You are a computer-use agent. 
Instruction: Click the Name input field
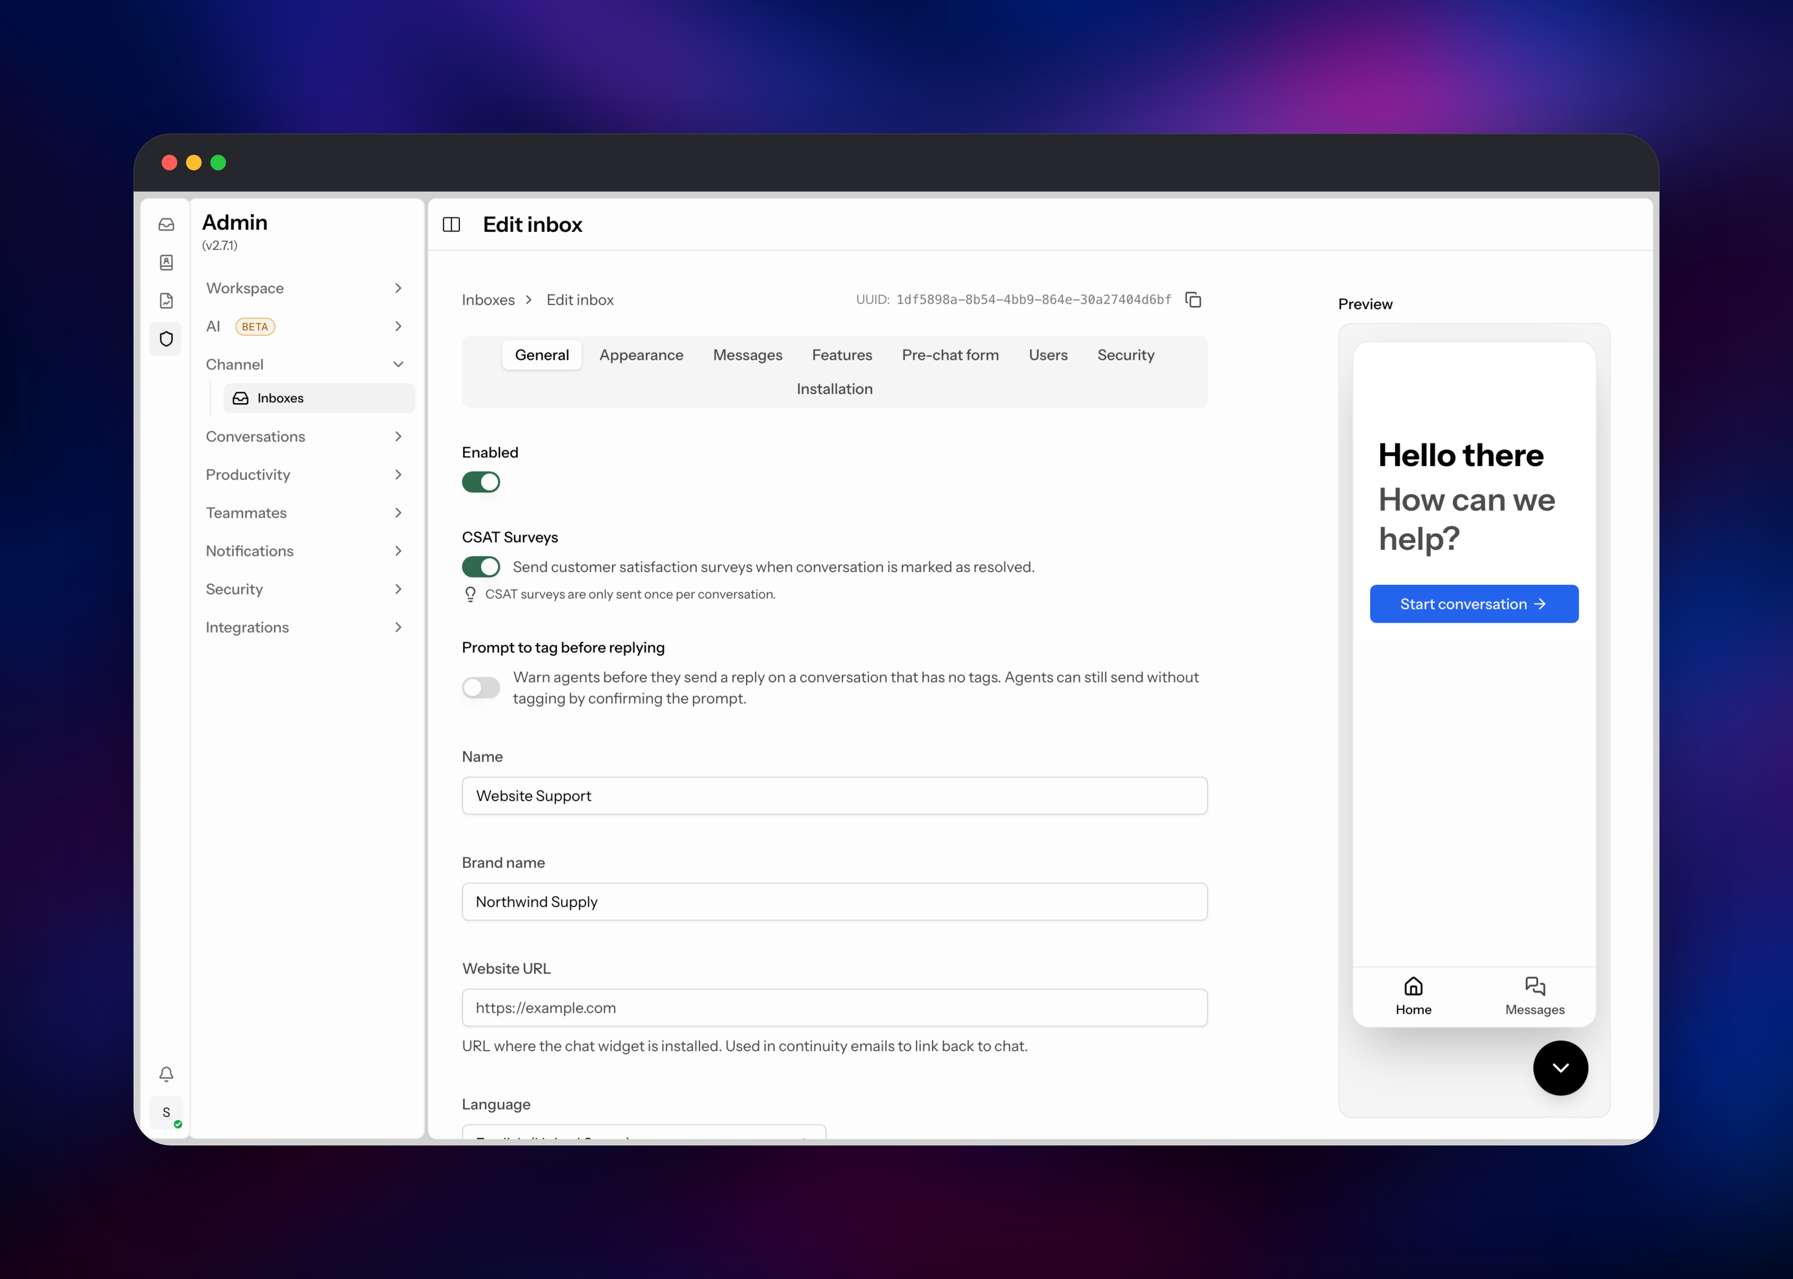click(835, 796)
